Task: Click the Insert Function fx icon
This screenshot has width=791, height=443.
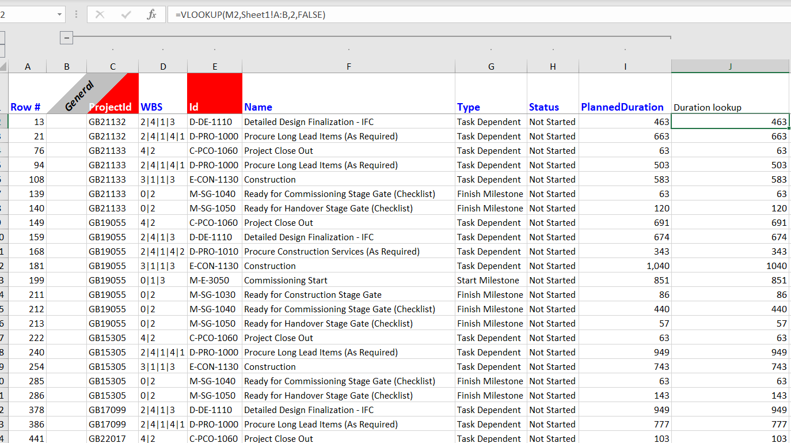Action: 151,14
